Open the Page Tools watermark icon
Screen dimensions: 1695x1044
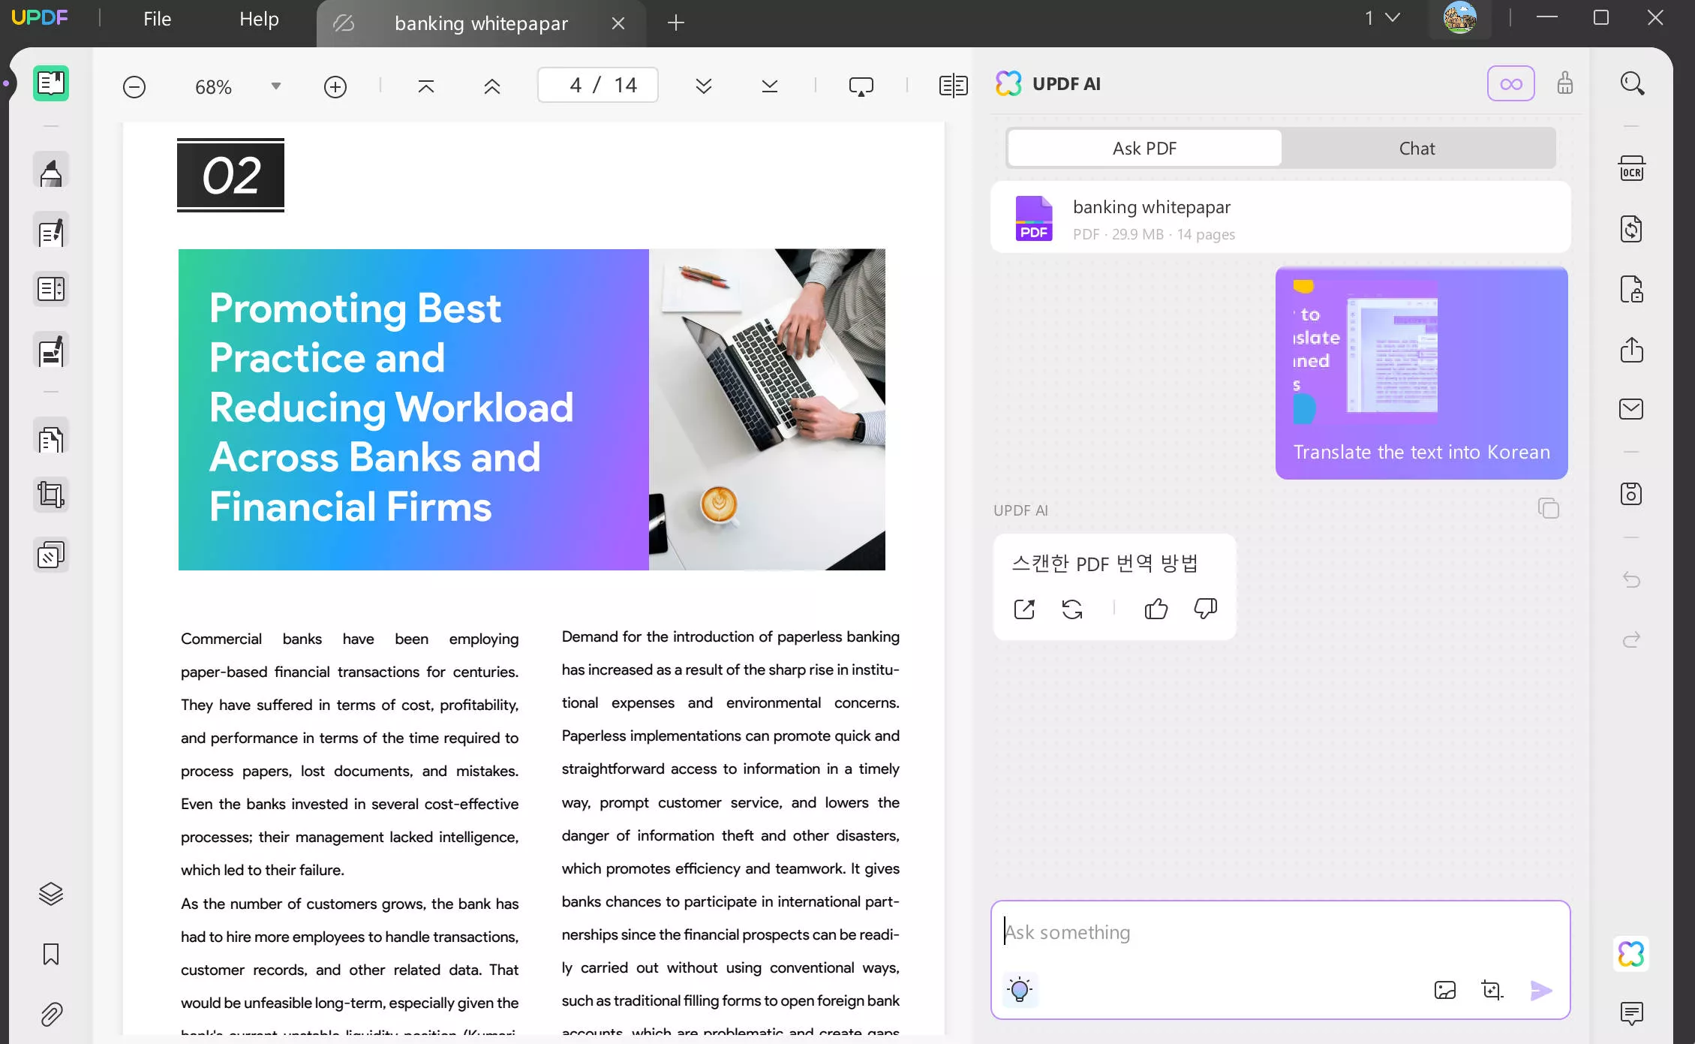[51, 555]
